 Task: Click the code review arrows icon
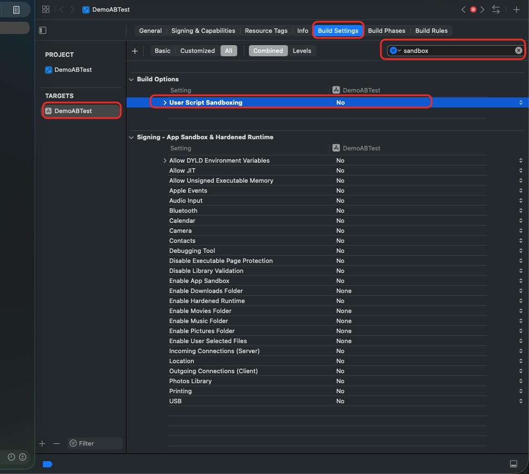click(x=496, y=9)
